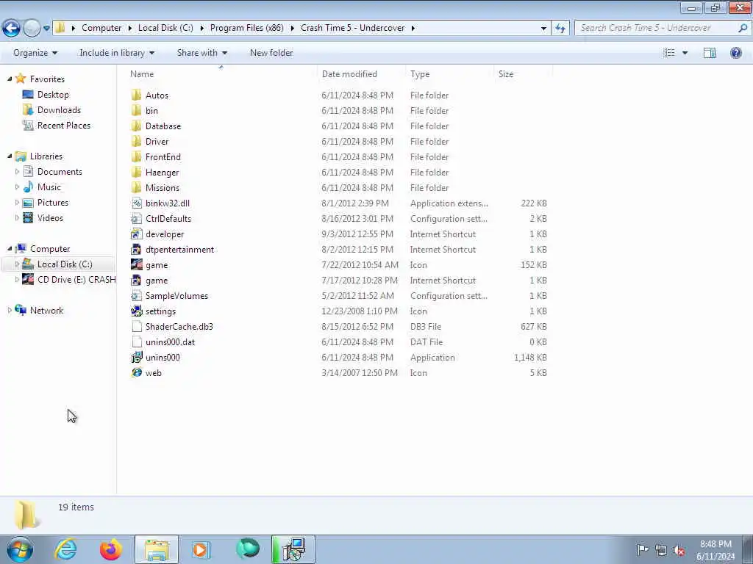The width and height of the screenshot is (753, 564).
Task: Open the bin folder icon
Action: click(137, 110)
